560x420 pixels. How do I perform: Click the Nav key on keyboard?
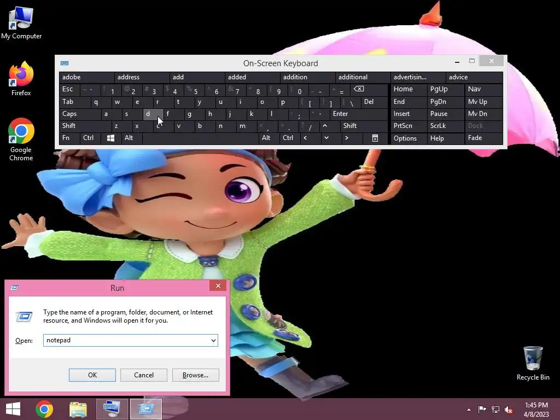pos(484,89)
